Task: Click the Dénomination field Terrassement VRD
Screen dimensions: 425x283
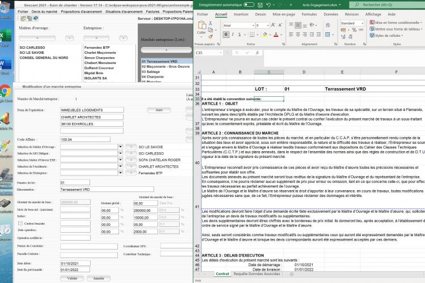Action: (x=107, y=189)
